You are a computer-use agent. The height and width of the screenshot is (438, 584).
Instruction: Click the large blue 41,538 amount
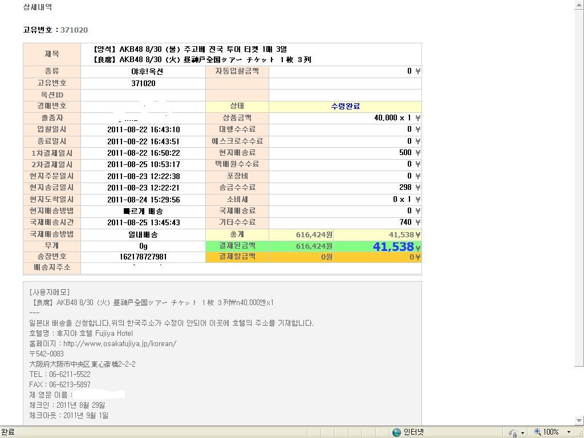coord(393,246)
